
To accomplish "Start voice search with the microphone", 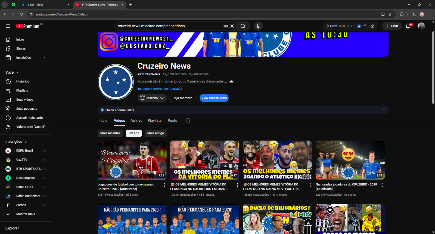I will click(258, 26).
